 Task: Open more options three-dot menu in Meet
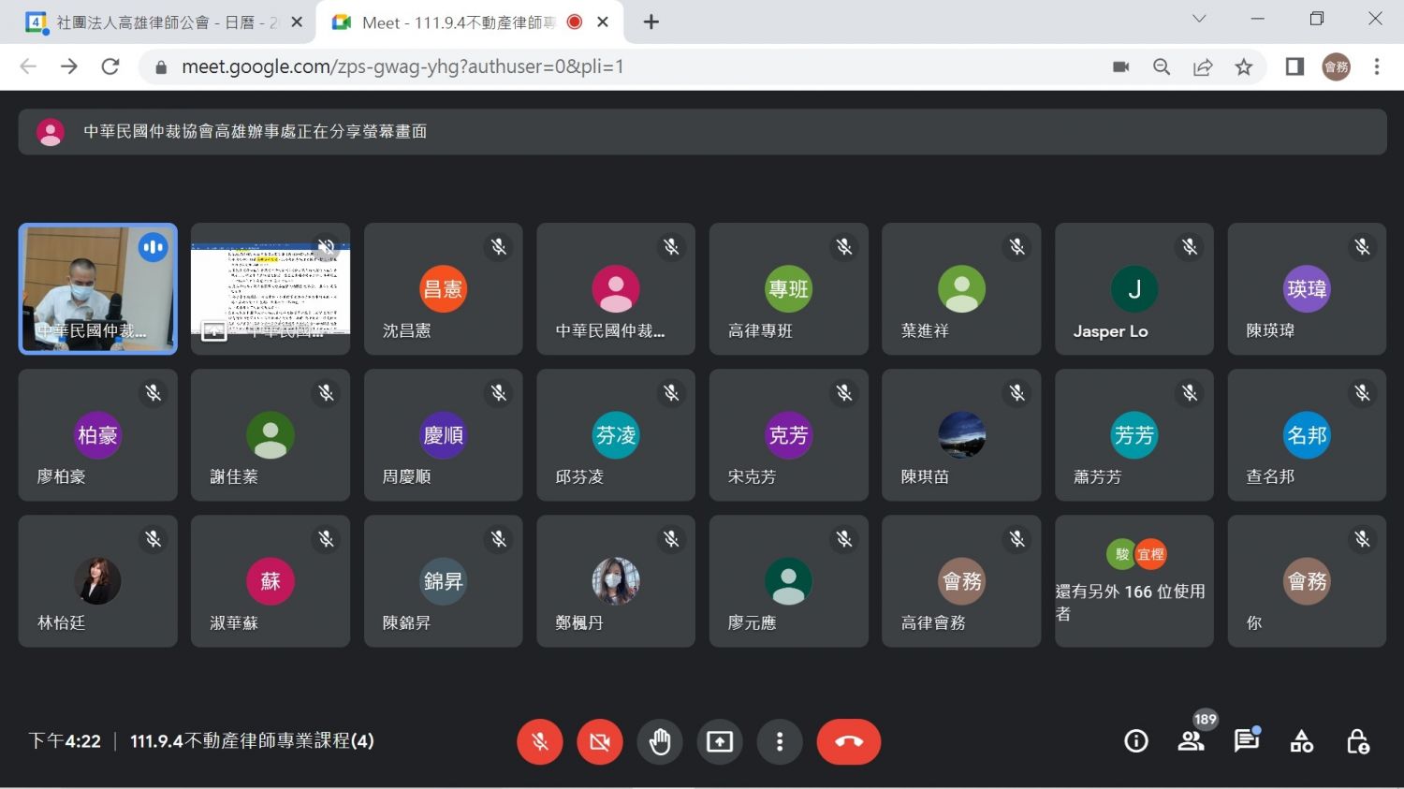(x=780, y=742)
